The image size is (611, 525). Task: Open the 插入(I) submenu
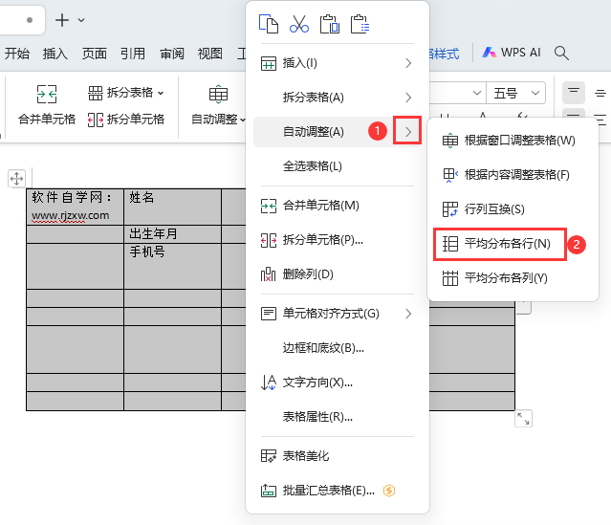(x=338, y=63)
